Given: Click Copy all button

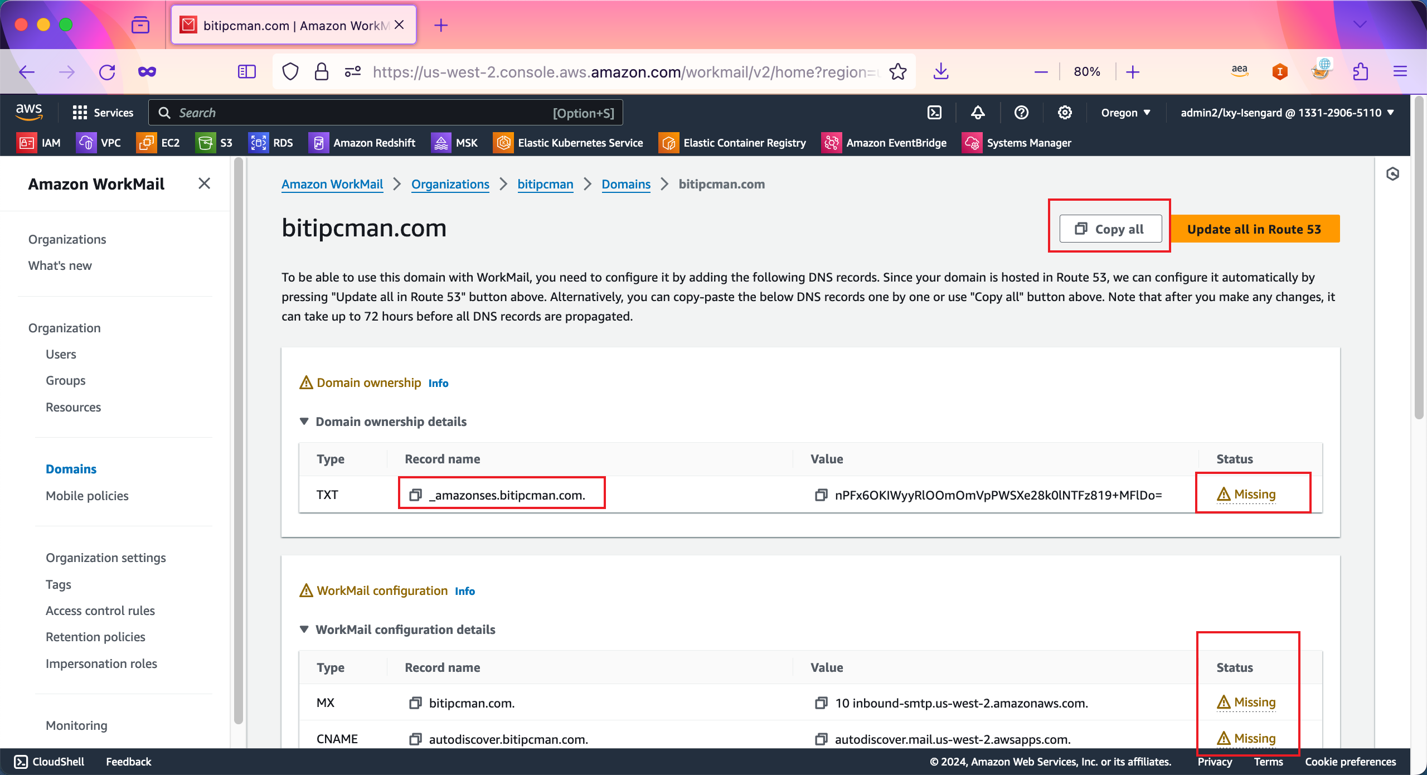Looking at the screenshot, I should pos(1110,229).
